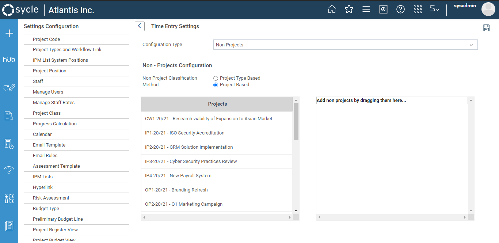Select IP1-20/21 ISO Security Accreditation row

point(217,133)
